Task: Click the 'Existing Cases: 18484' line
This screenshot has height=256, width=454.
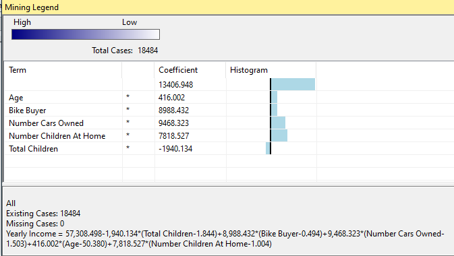Action: point(43,214)
